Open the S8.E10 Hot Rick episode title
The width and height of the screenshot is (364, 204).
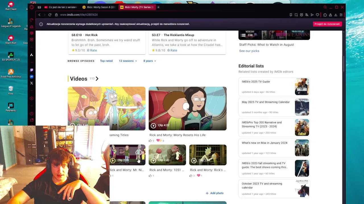(84, 35)
